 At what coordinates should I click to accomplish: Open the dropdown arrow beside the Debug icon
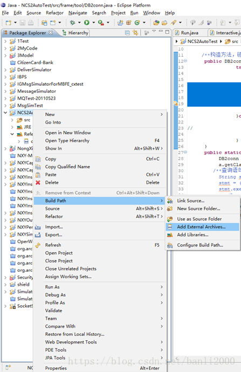pyautogui.click(x=79, y=23)
